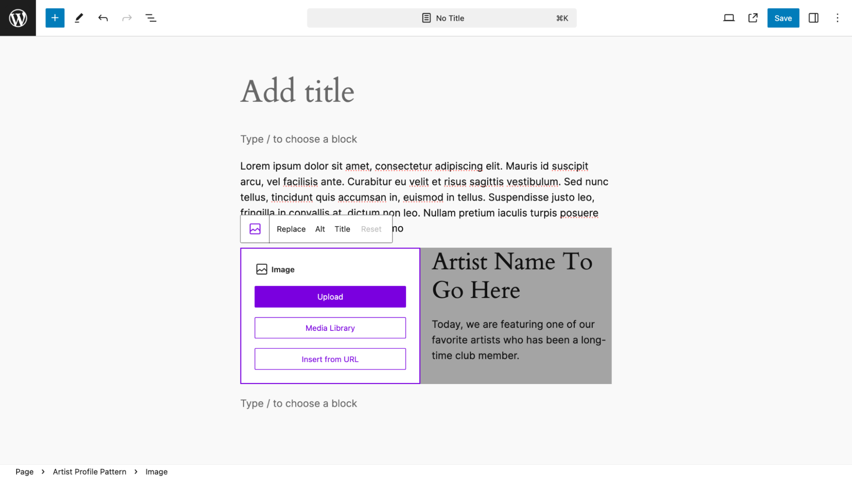
Task: Select Media Library option
Action: pos(330,327)
